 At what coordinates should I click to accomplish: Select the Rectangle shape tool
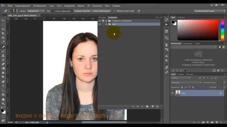point(3,95)
